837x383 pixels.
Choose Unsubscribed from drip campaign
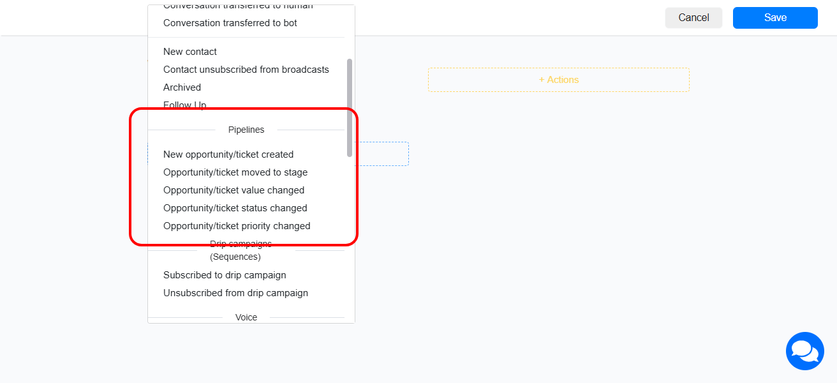(x=235, y=292)
